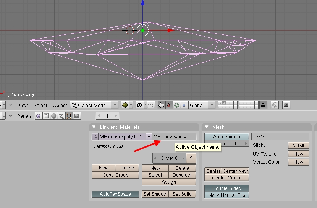This screenshot has width=317, height=208.
Task: Click the Set Smooth button
Action: pyautogui.click(x=155, y=194)
